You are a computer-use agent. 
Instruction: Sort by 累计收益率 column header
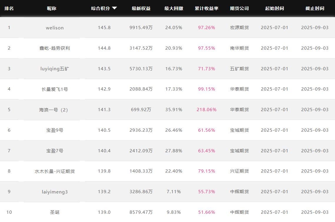coord(206,8)
